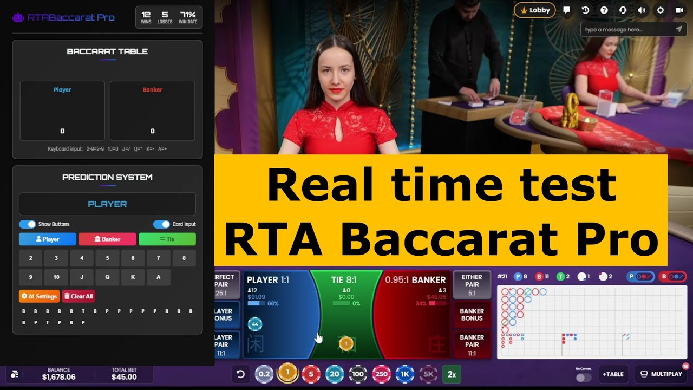Bet on Either Pair 5:1
This screenshot has width=693, height=390.
click(x=472, y=284)
